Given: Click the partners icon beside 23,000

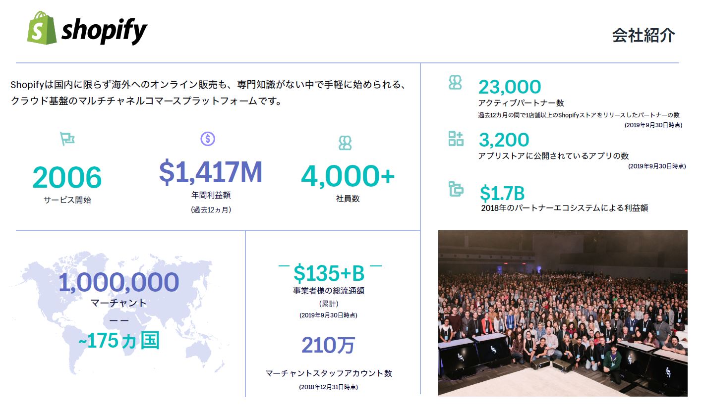Looking at the screenshot, I should tap(455, 82).
